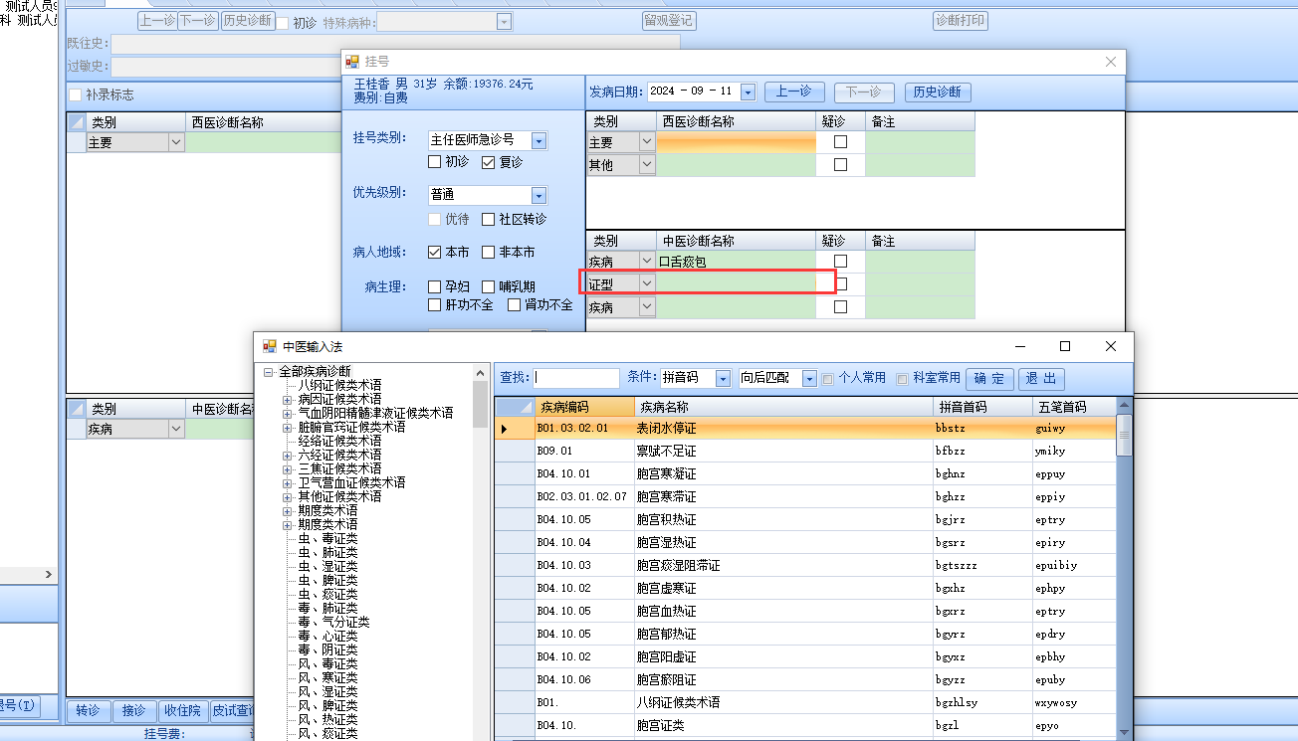Sort by the 疾病编码 column header
This screenshot has width=1298, height=741.
tap(584, 407)
